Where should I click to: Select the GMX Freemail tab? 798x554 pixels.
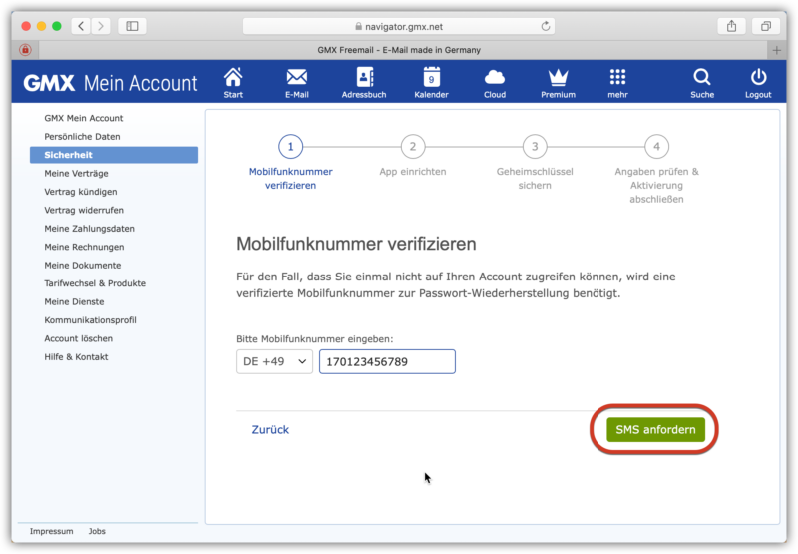[x=399, y=50]
